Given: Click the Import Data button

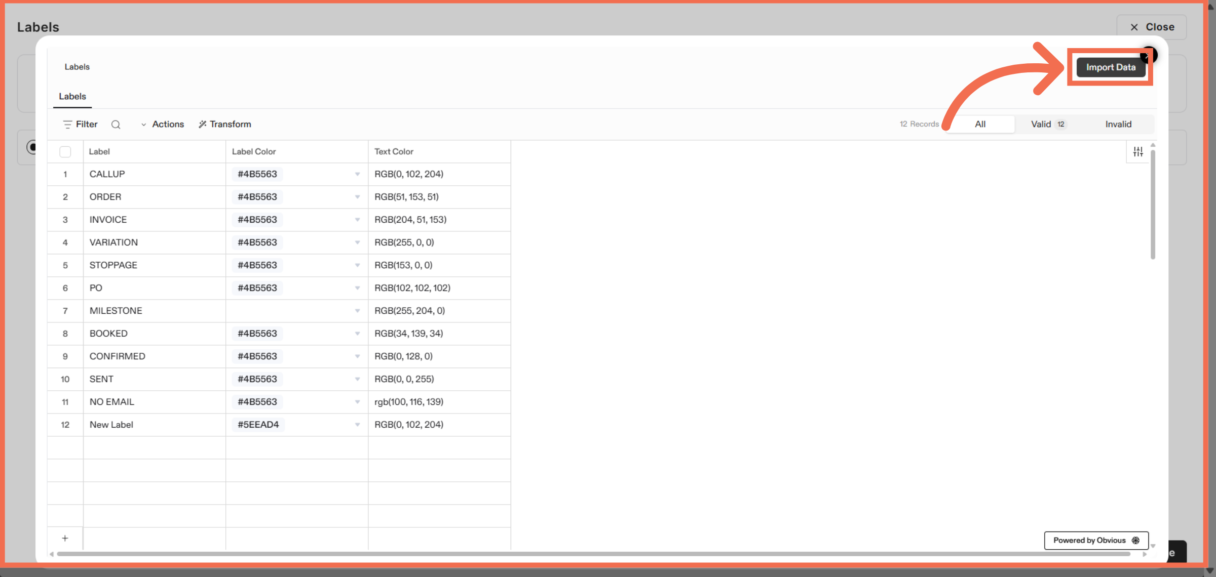Looking at the screenshot, I should click(1111, 67).
